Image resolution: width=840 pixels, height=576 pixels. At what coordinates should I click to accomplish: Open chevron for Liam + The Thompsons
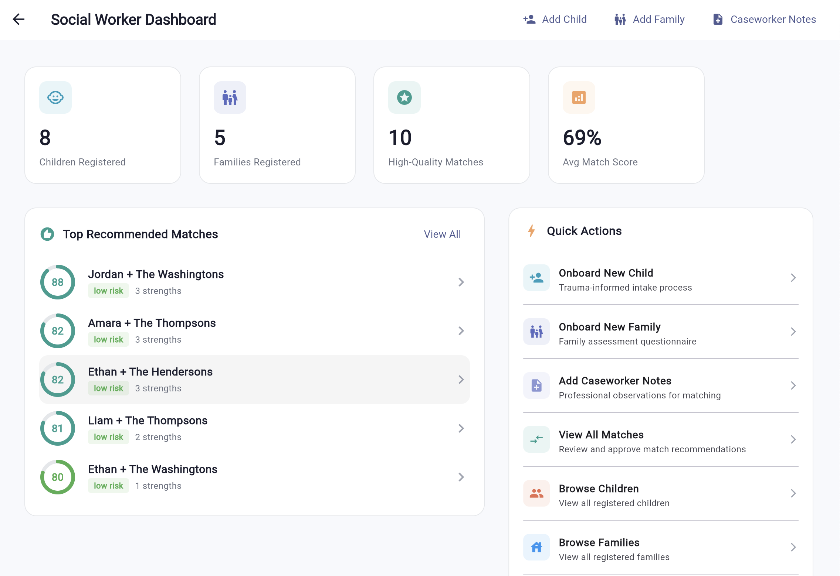pyautogui.click(x=461, y=428)
